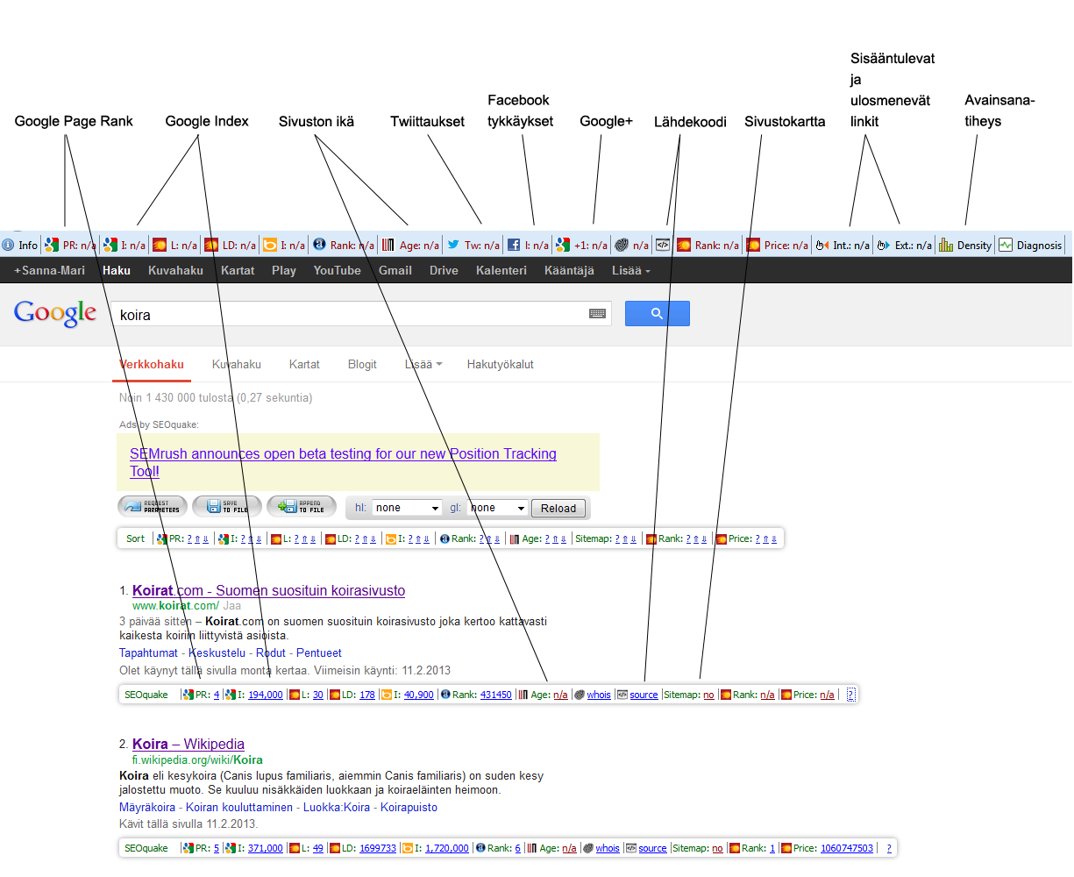Image resolution: width=1074 pixels, height=877 pixels.
Task: Show external links Ext.: n/a in toolbar
Action: click(904, 246)
